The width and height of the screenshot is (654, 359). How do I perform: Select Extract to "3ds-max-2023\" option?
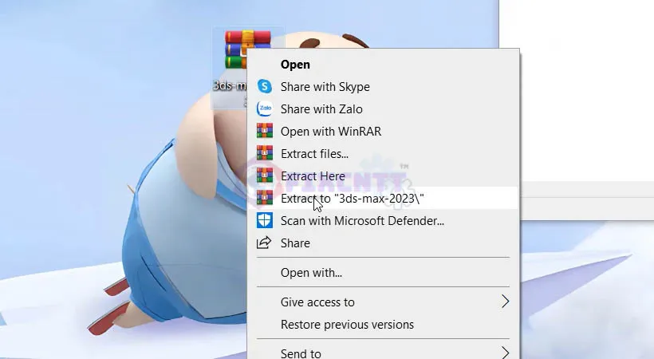coord(357,199)
